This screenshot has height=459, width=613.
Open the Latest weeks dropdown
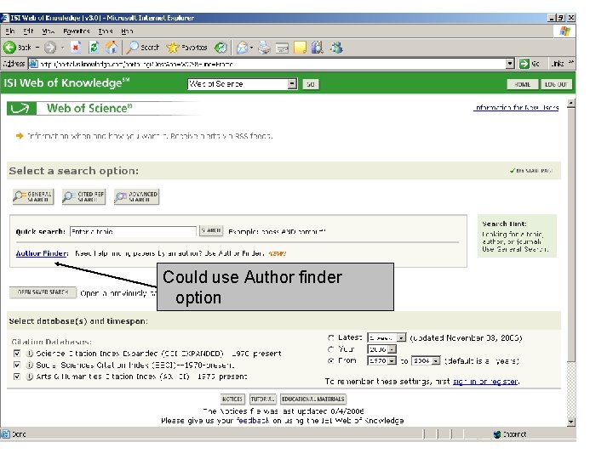402,337
